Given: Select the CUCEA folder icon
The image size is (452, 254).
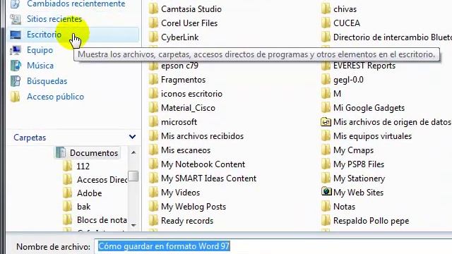Looking at the screenshot, I should coord(326,23).
